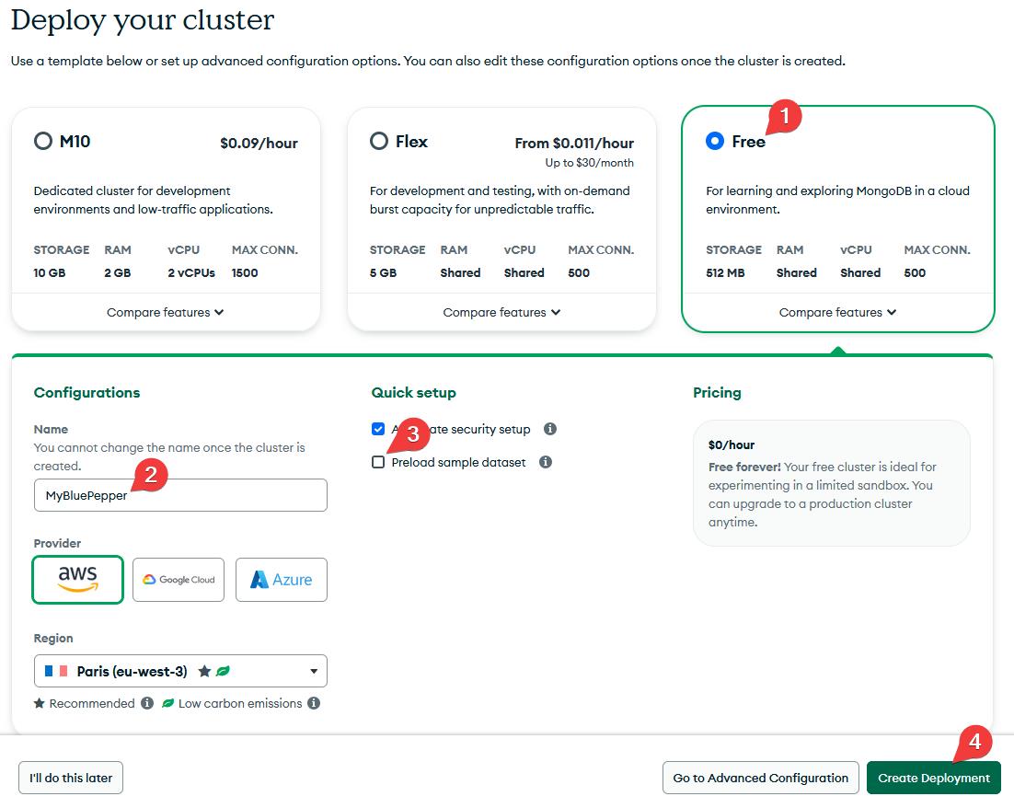
Task: Click the $0/hour pricing text
Action: (x=732, y=445)
